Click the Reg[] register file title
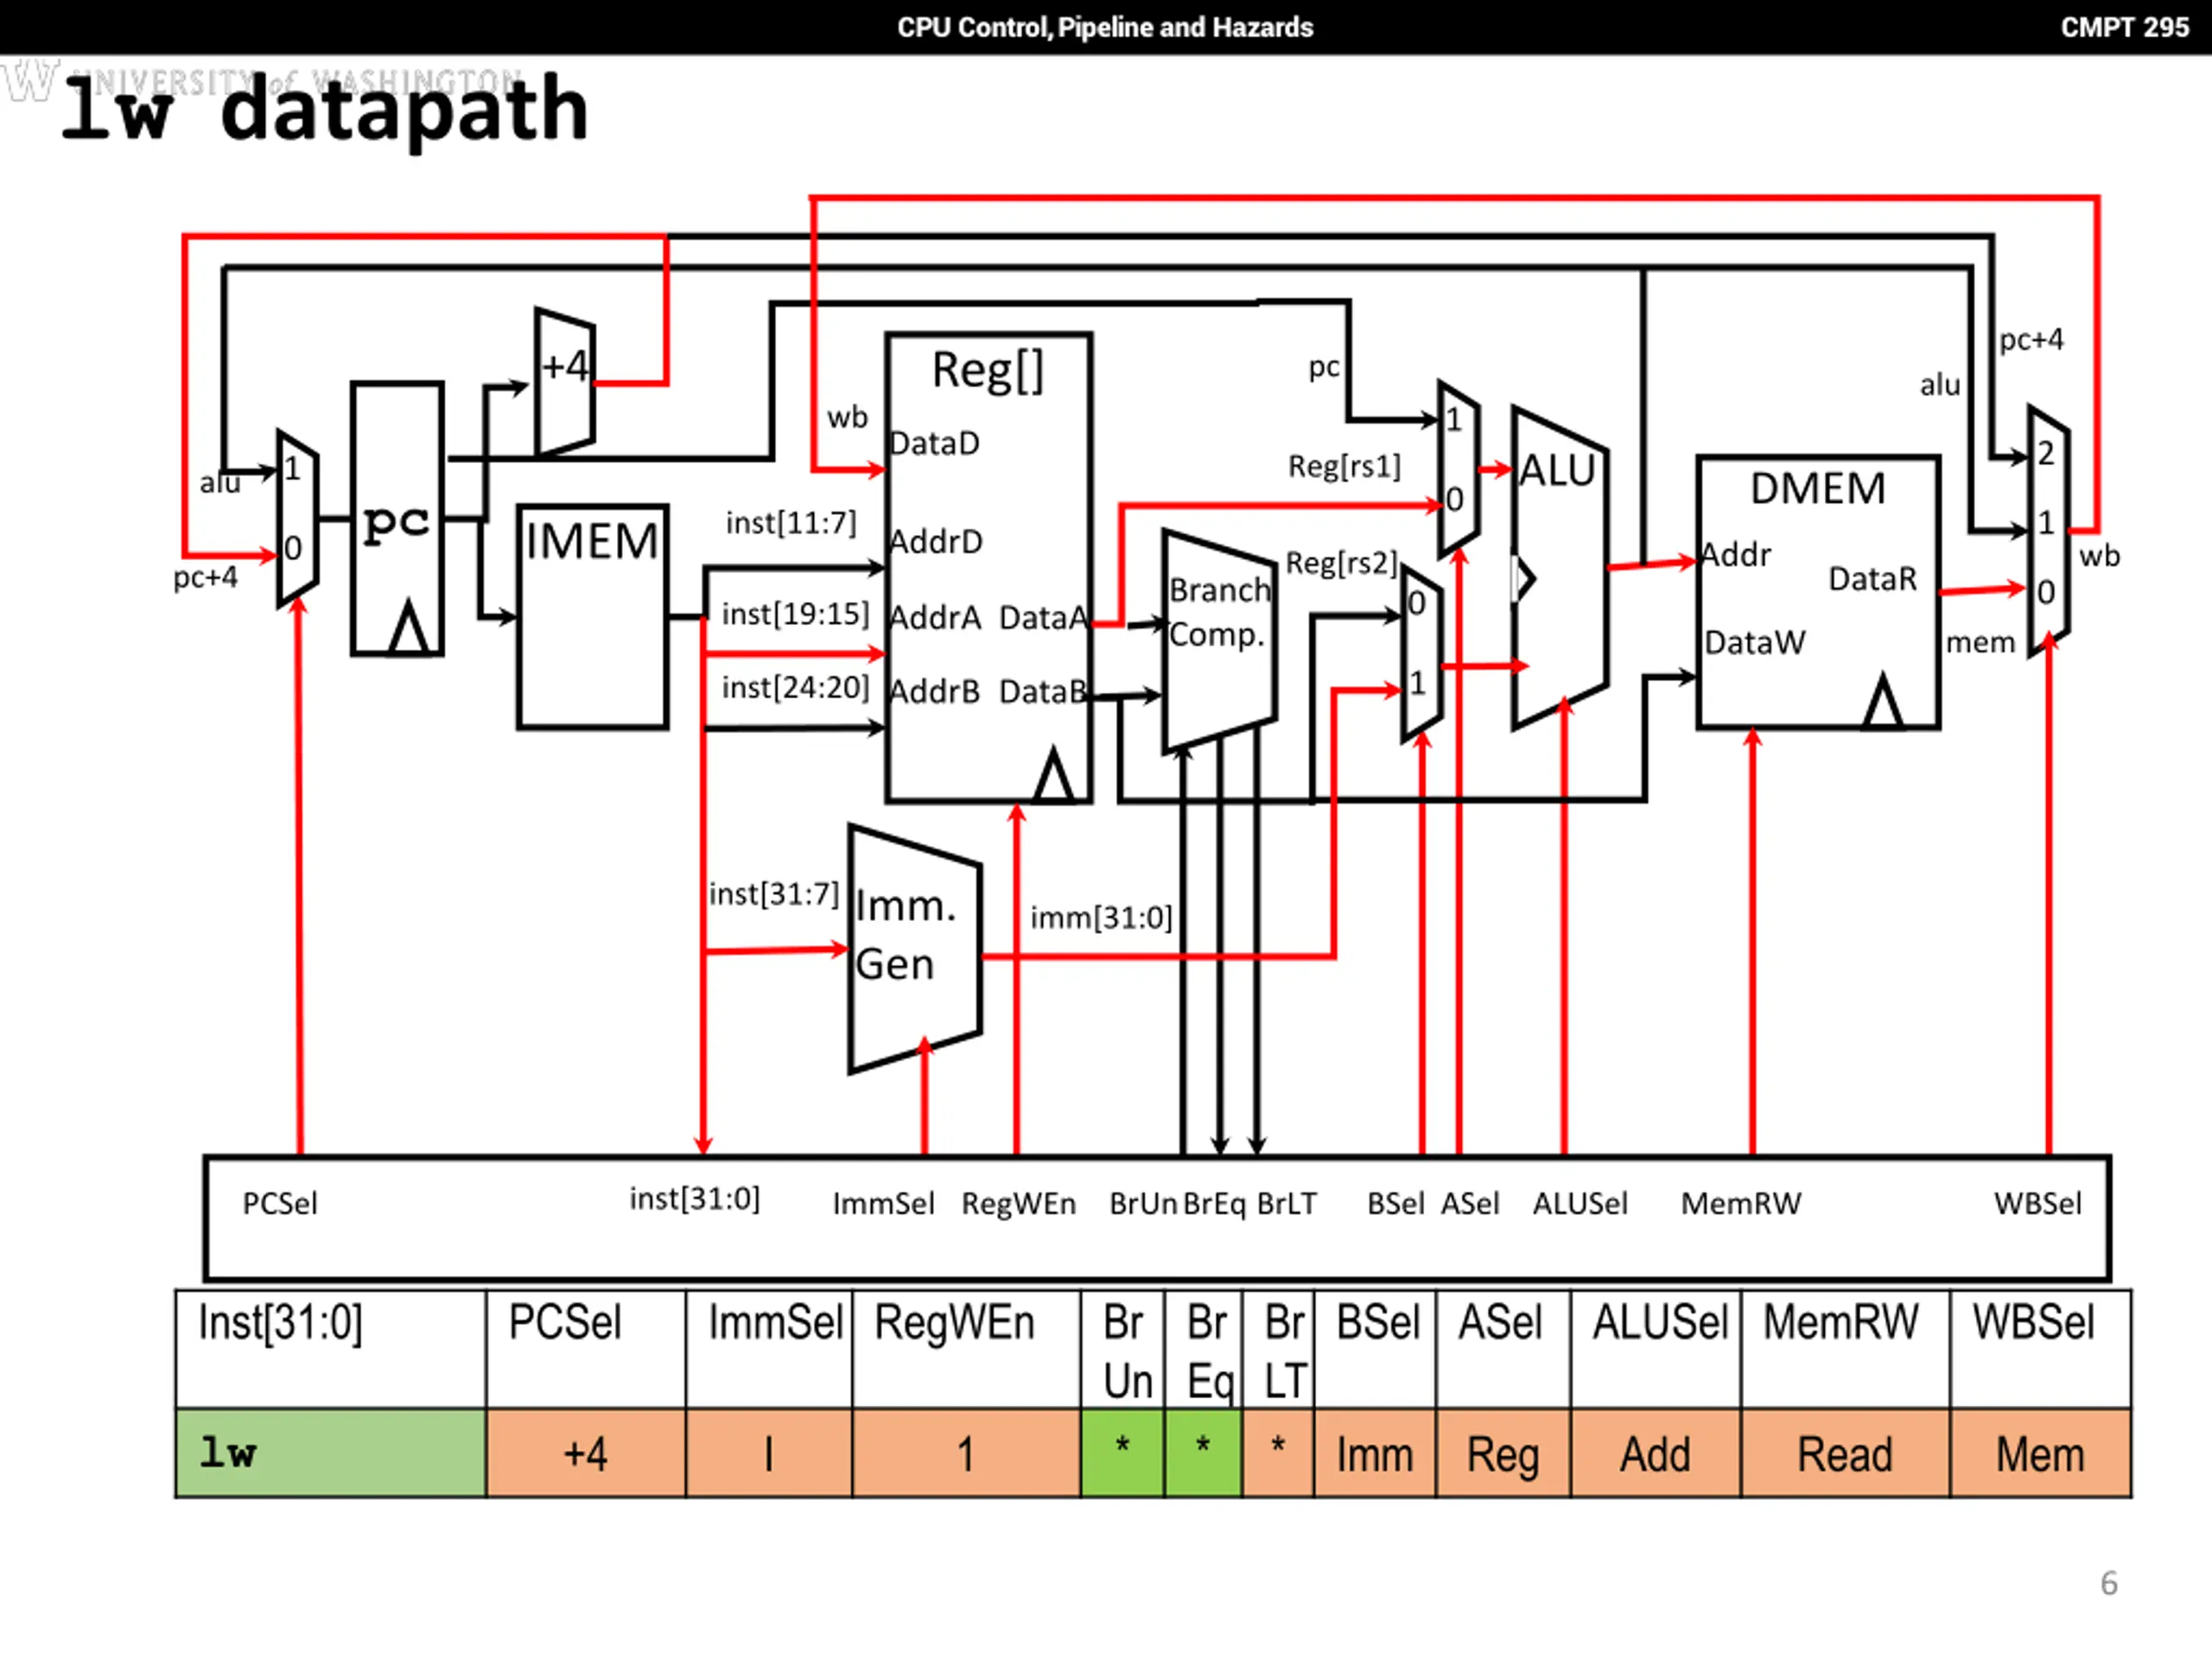Viewport: 2212px width, 1659px height. click(988, 369)
